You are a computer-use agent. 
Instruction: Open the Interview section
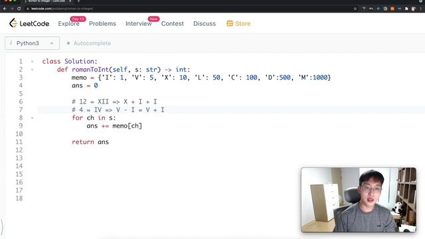point(139,24)
